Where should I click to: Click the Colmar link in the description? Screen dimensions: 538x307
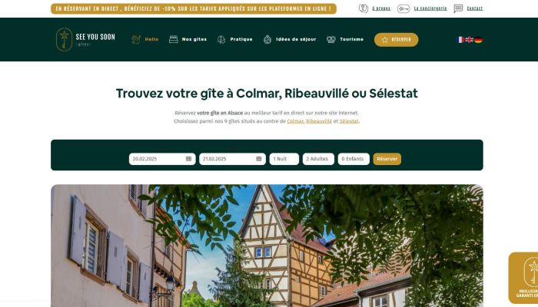295,121
